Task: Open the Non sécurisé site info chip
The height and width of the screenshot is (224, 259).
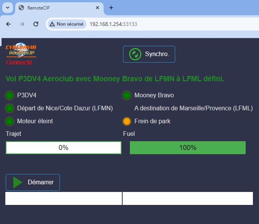Action: pos(67,24)
